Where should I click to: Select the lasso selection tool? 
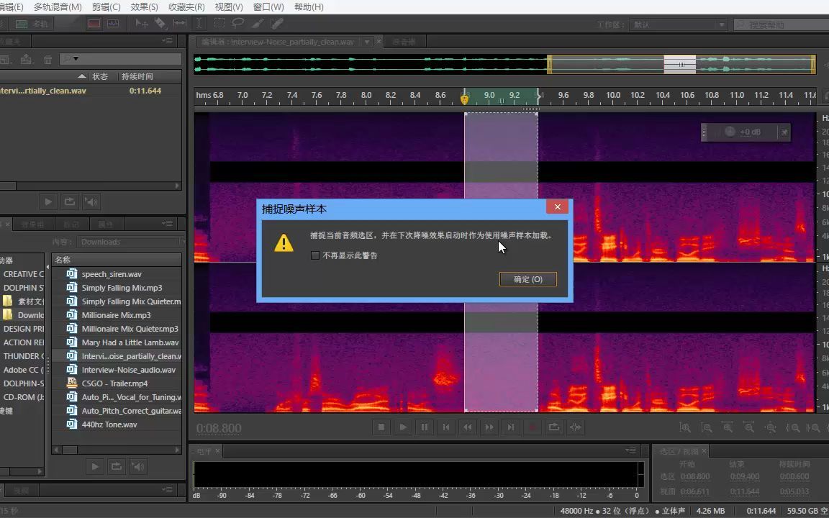pos(238,23)
